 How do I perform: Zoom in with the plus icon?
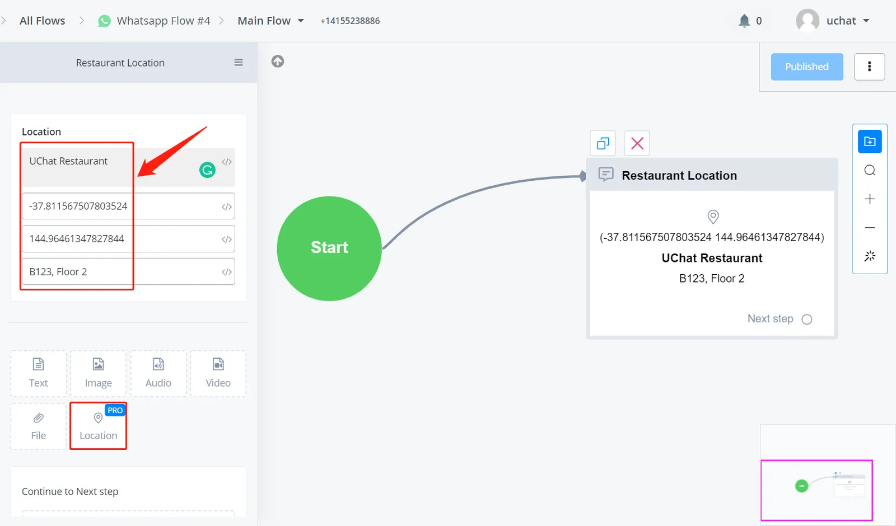click(x=870, y=199)
